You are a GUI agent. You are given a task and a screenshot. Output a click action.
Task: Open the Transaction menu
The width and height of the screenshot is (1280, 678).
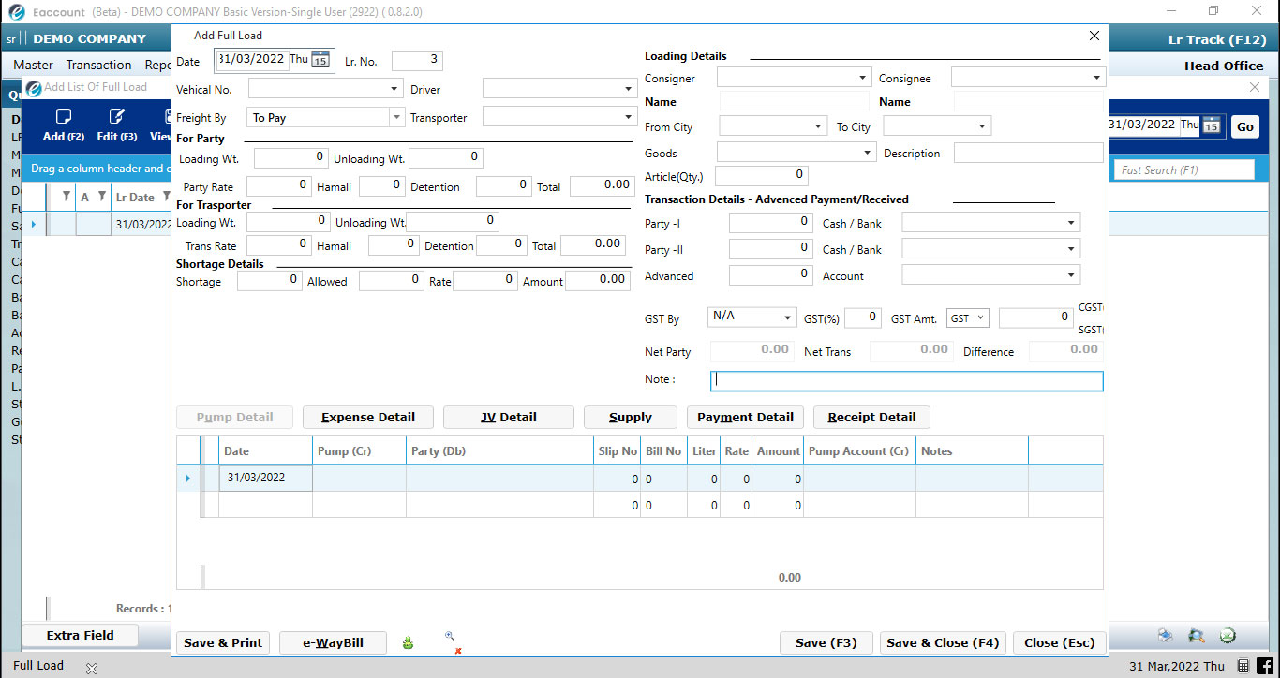(x=97, y=65)
